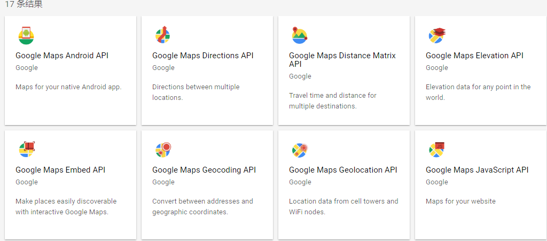Image resolution: width=547 pixels, height=241 pixels.
Task: Click the Directions API arrow icon
Action: 162,35
